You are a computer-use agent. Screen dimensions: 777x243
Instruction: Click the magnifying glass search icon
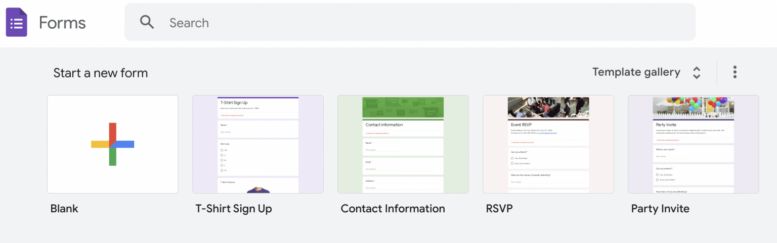pos(147,22)
